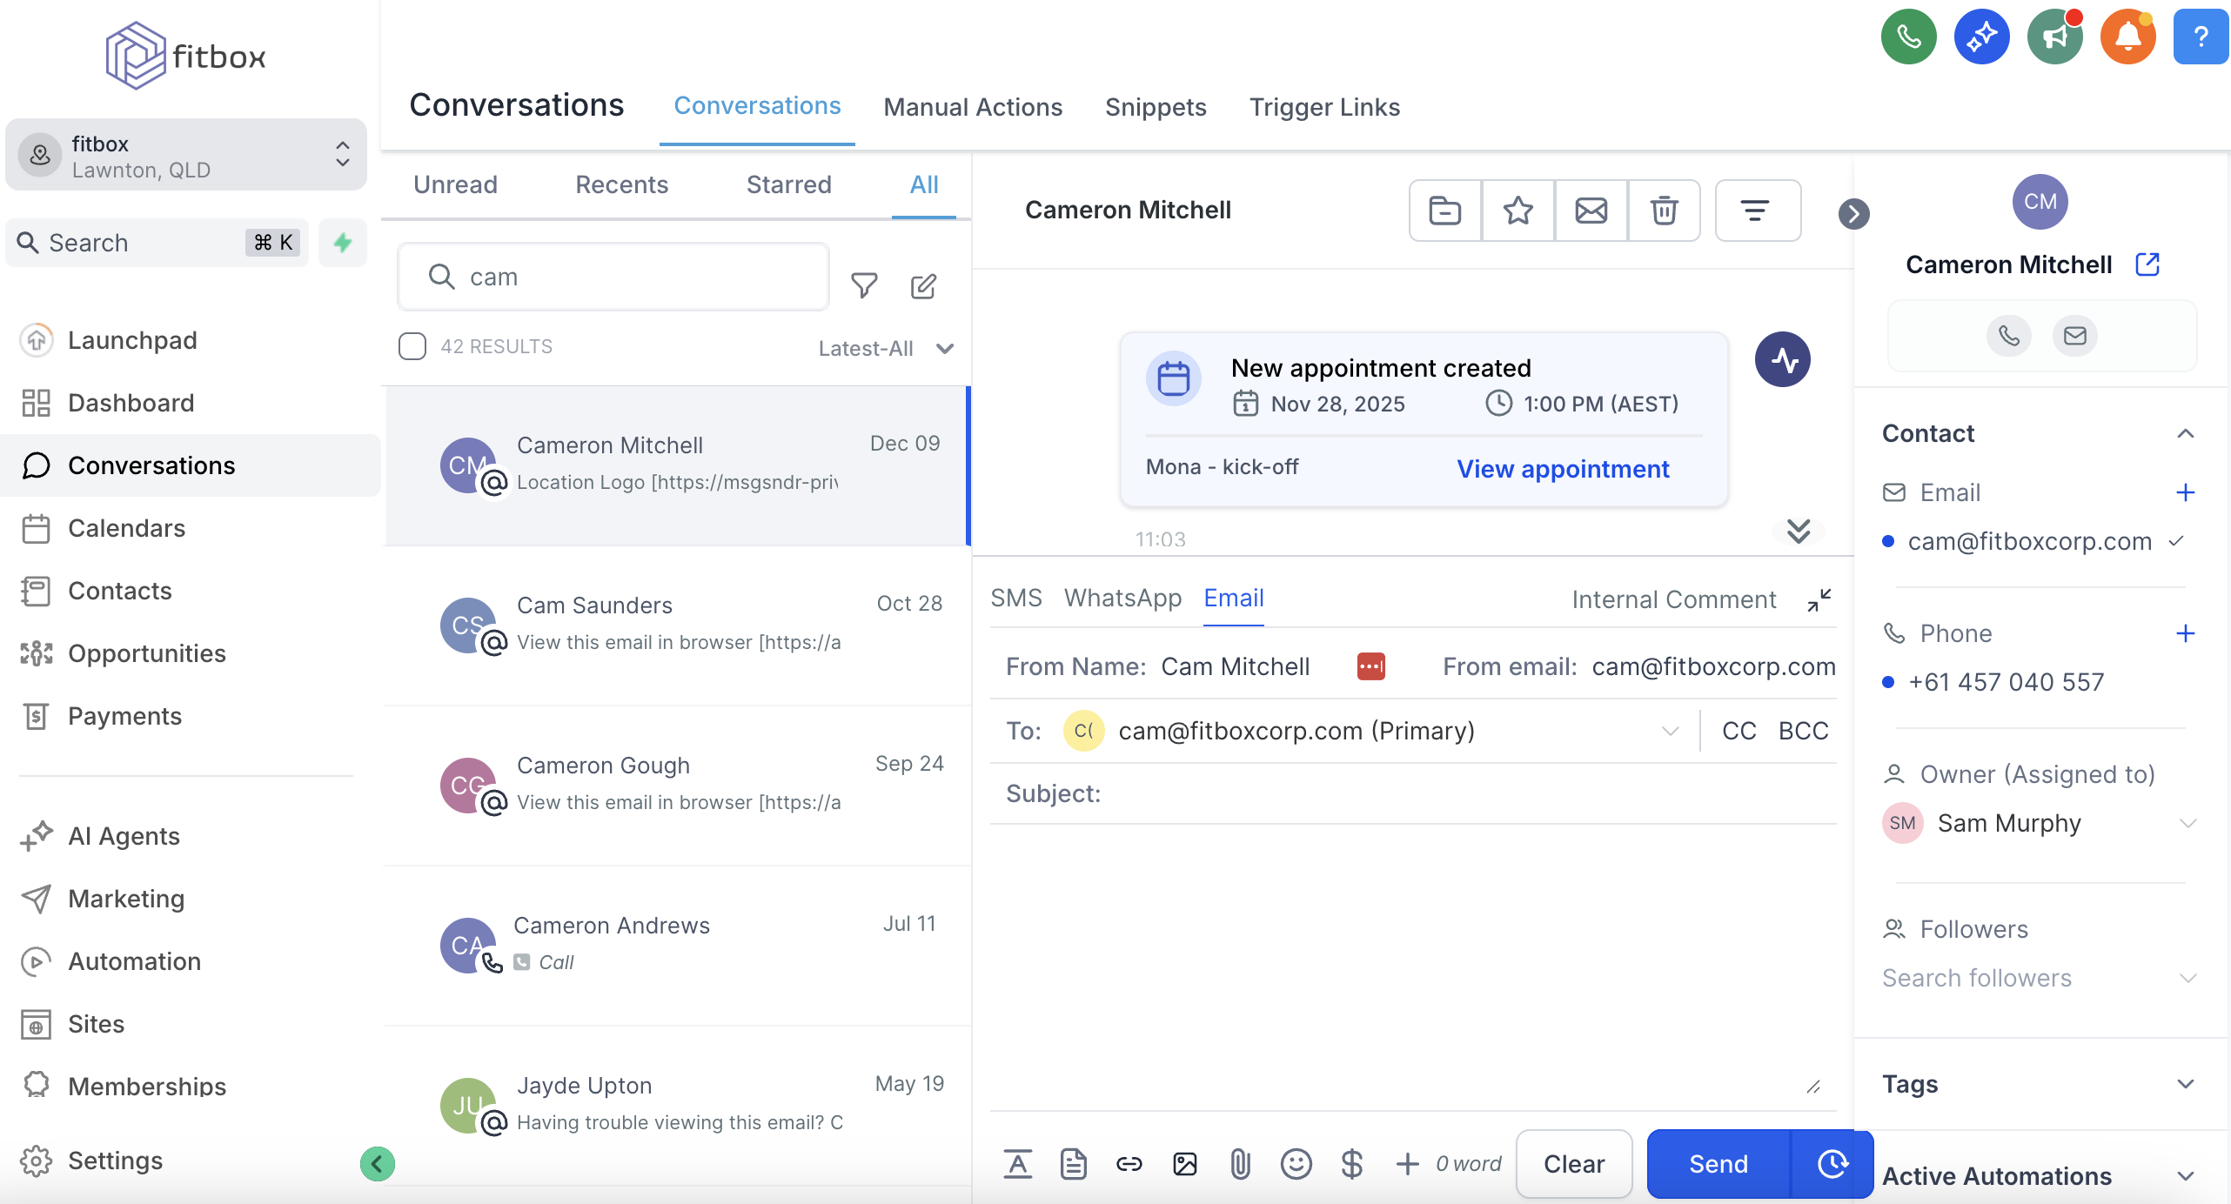Click the archive folder icon for Cameron Mitchell

pyautogui.click(x=1445, y=211)
